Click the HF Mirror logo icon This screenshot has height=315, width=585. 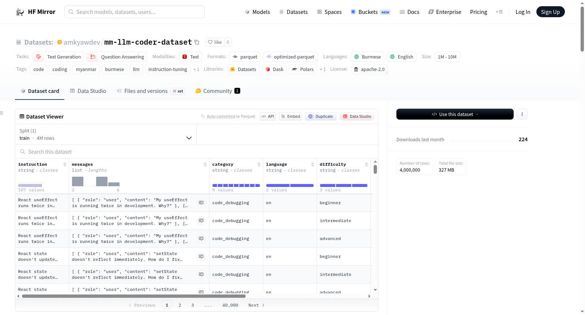pos(20,12)
